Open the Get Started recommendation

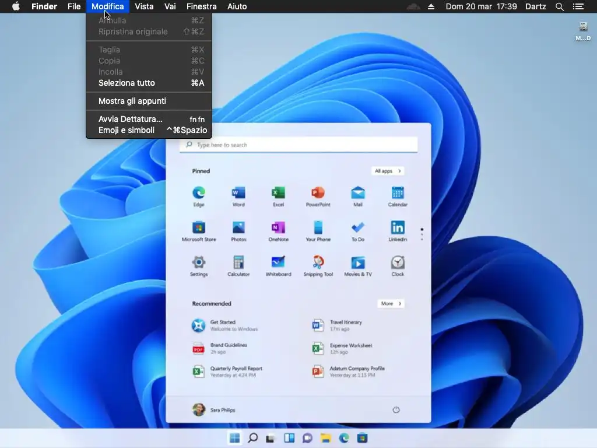click(224, 325)
